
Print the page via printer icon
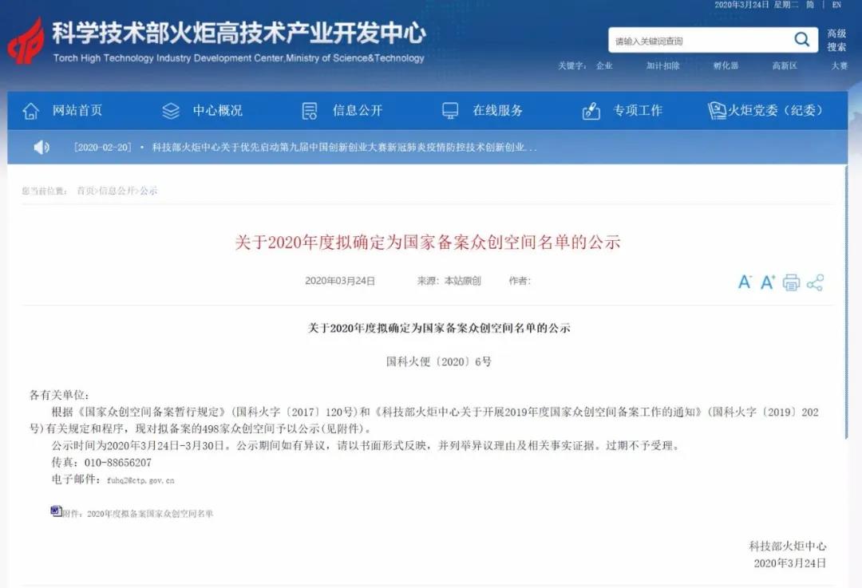click(791, 282)
